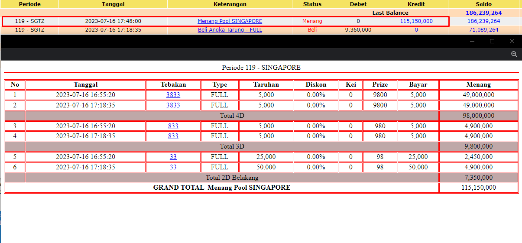The image size is (522, 243).
Task: Click the Total 2D Belakang row label
Action: pos(232,178)
